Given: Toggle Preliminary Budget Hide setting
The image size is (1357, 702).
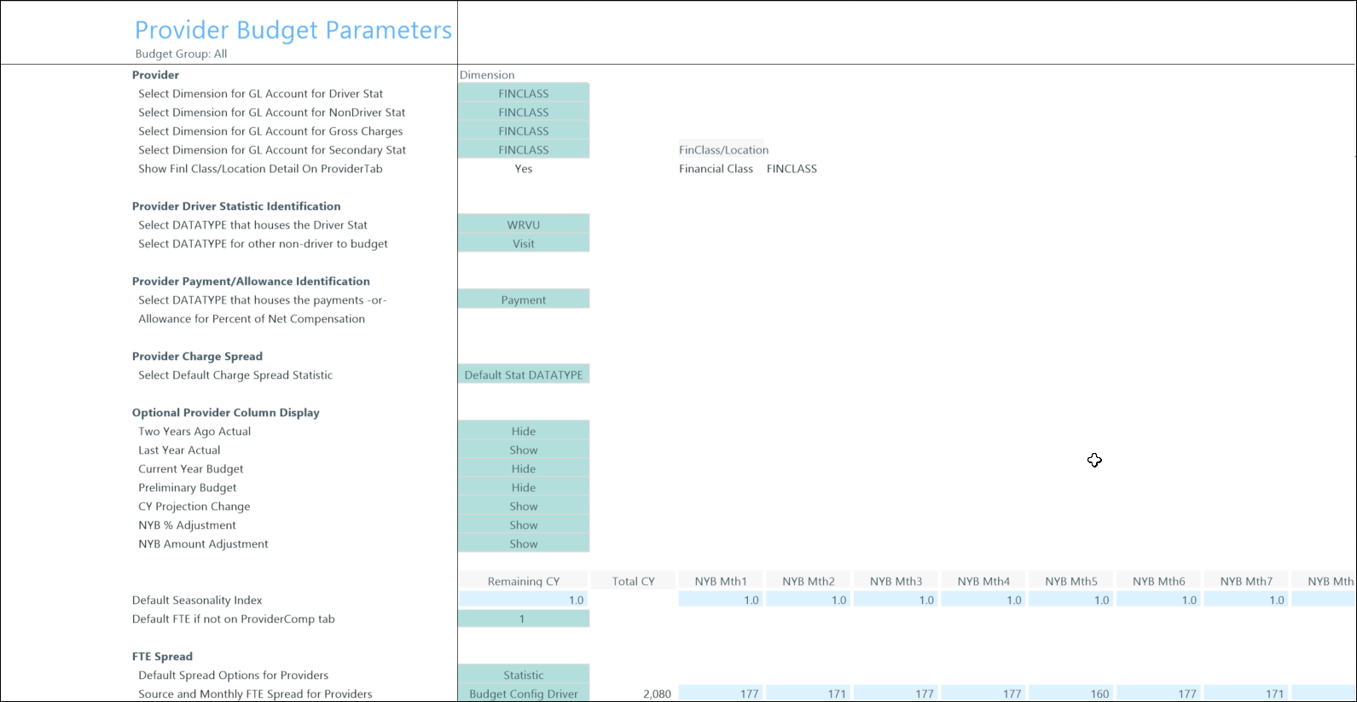Looking at the screenshot, I should 523,488.
